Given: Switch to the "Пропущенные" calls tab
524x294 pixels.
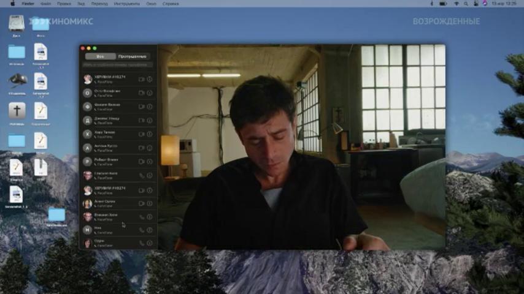Looking at the screenshot, I should coord(133,56).
